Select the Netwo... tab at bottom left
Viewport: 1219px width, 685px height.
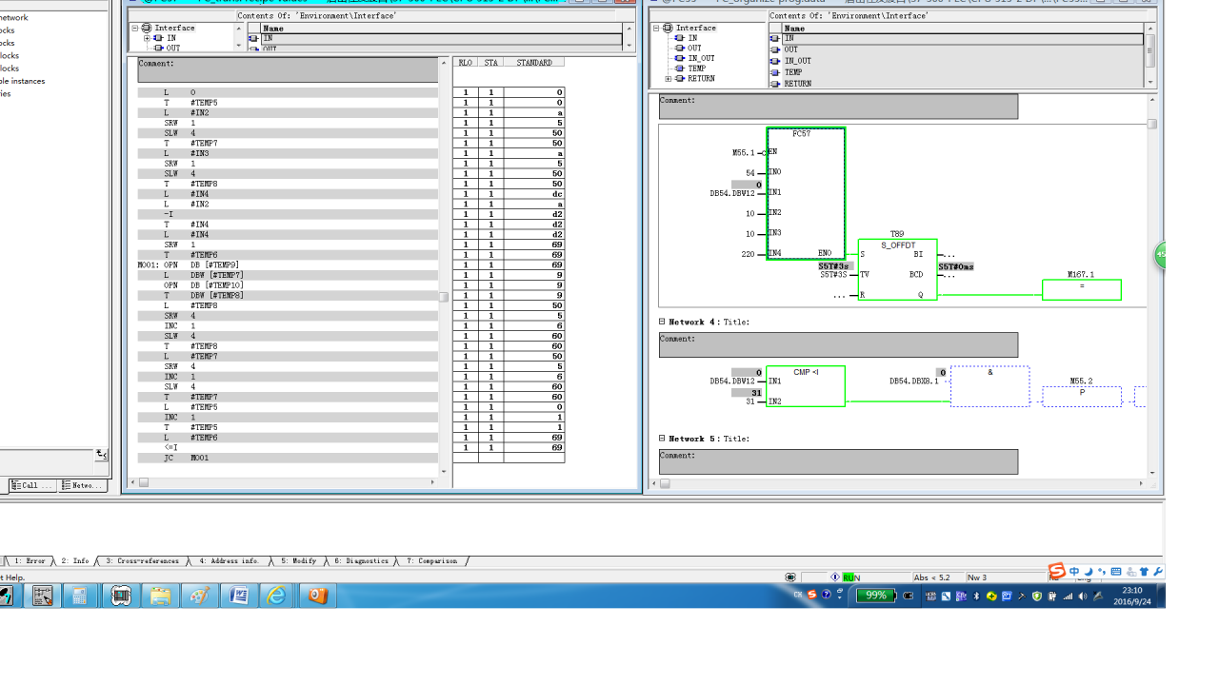[82, 485]
